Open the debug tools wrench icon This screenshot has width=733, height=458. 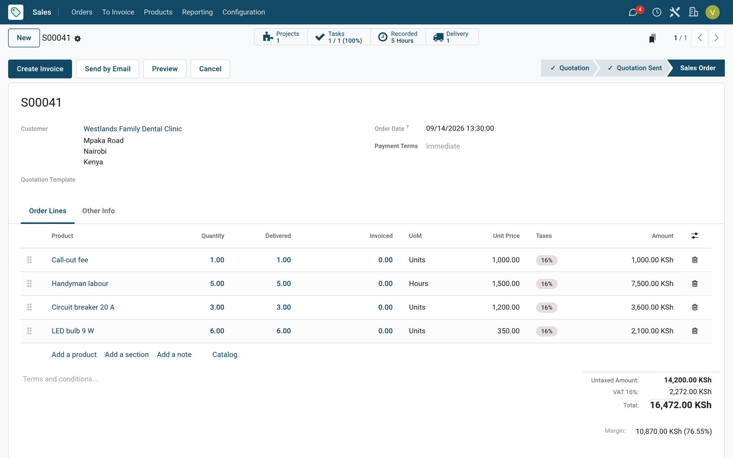[674, 12]
